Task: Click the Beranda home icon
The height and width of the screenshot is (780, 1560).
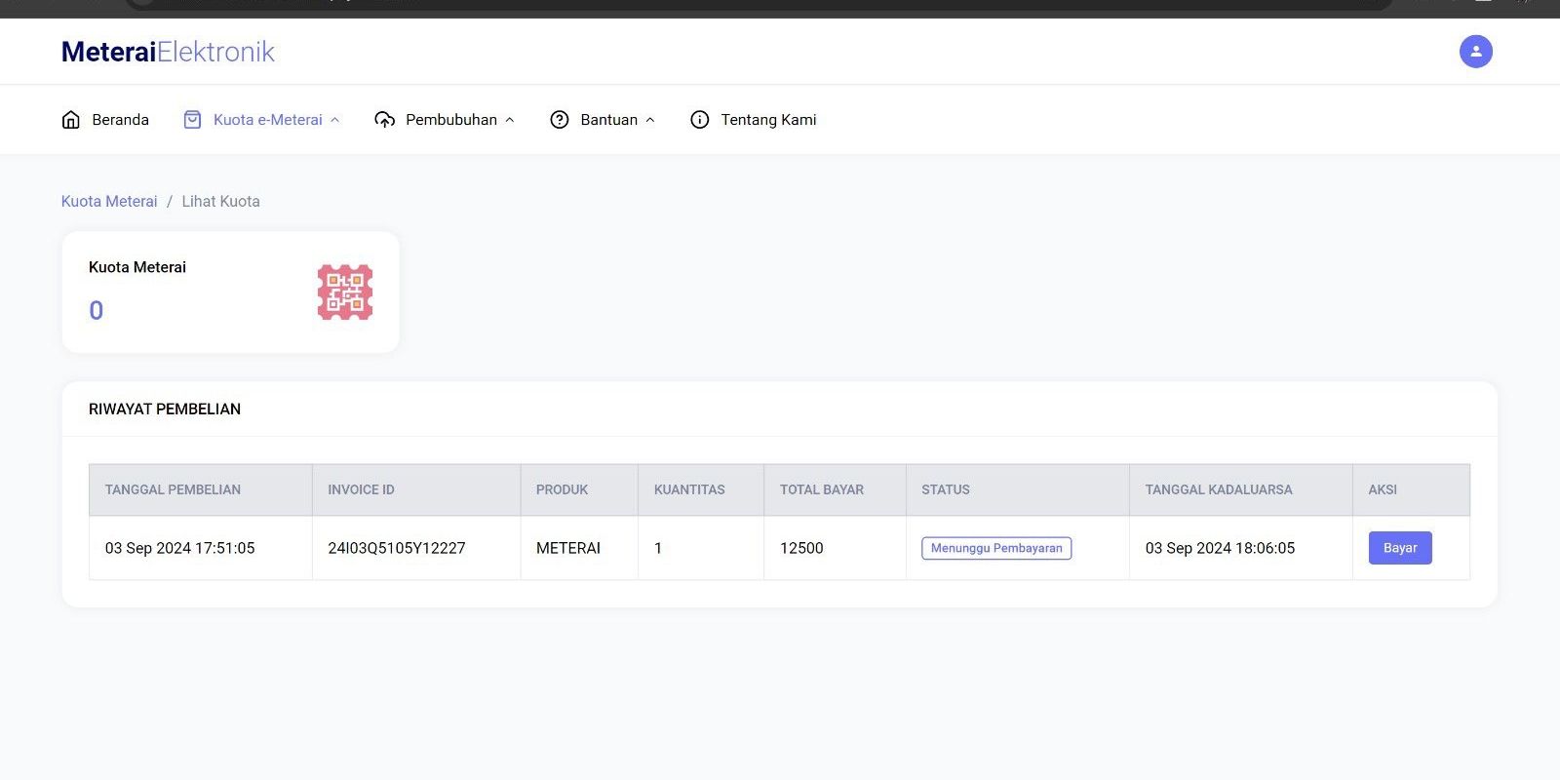Action: click(x=71, y=120)
